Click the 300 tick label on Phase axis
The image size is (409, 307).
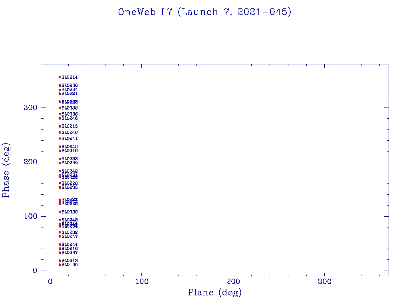30,108
